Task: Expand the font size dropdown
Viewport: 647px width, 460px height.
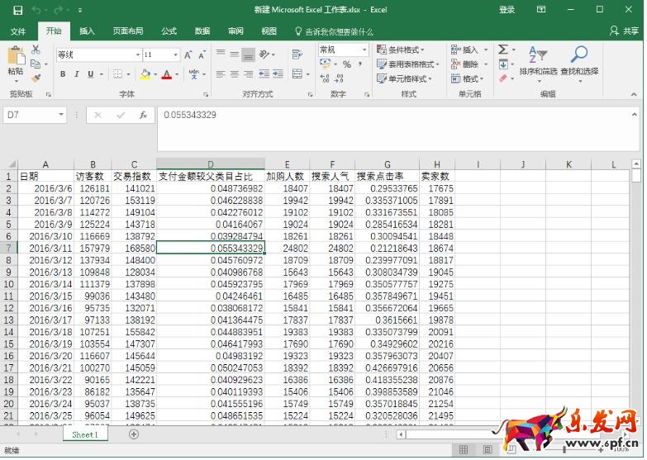Action: pyautogui.click(x=176, y=55)
